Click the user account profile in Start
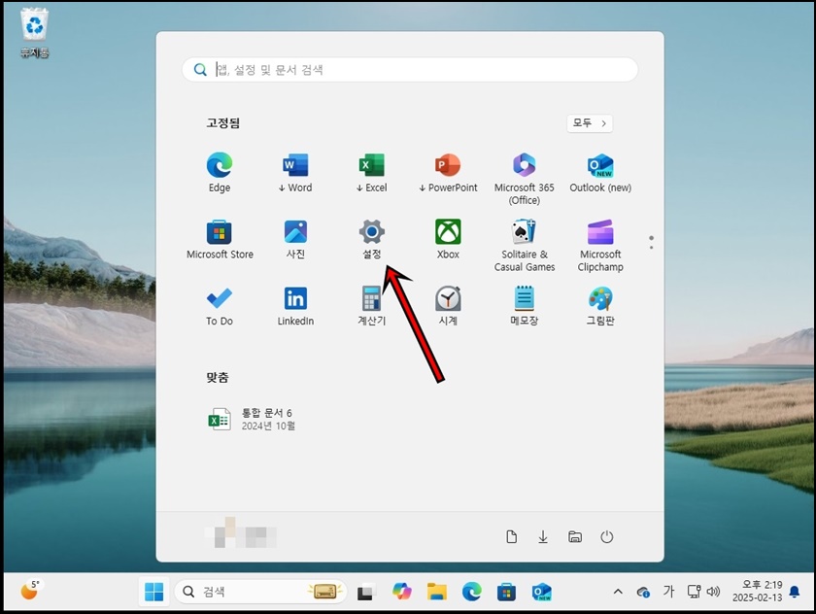The height and width of the screenshot is (614, 816). [x=241, y=532]
